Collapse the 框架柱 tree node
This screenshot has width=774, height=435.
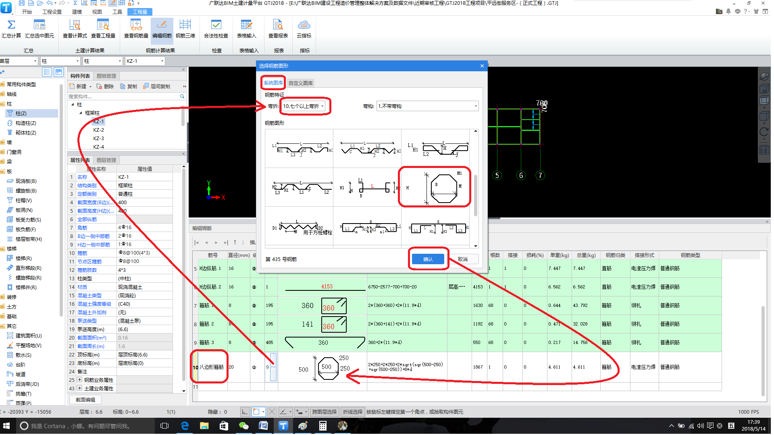pyautogui.click(x=81, y=113)
